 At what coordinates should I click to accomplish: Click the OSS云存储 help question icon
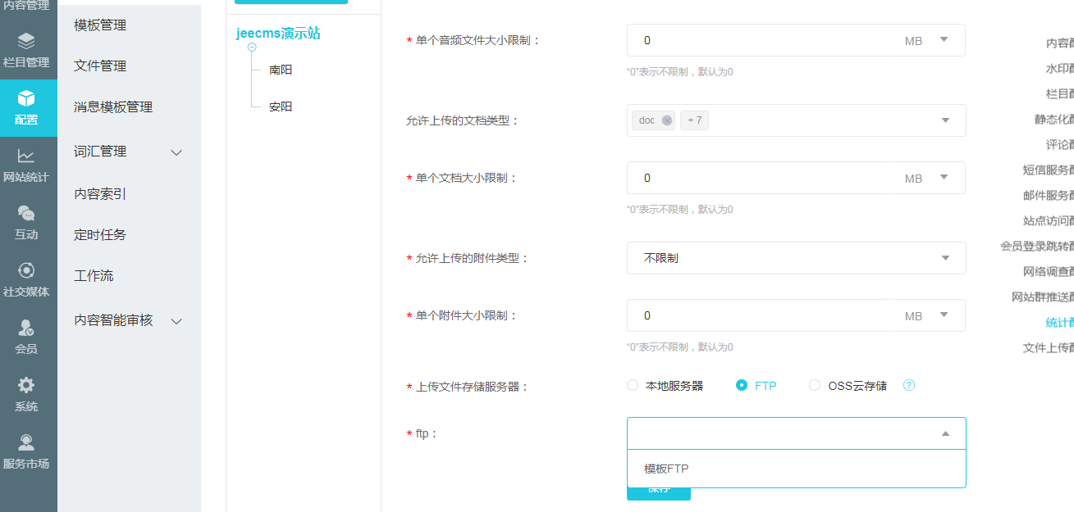909,385
